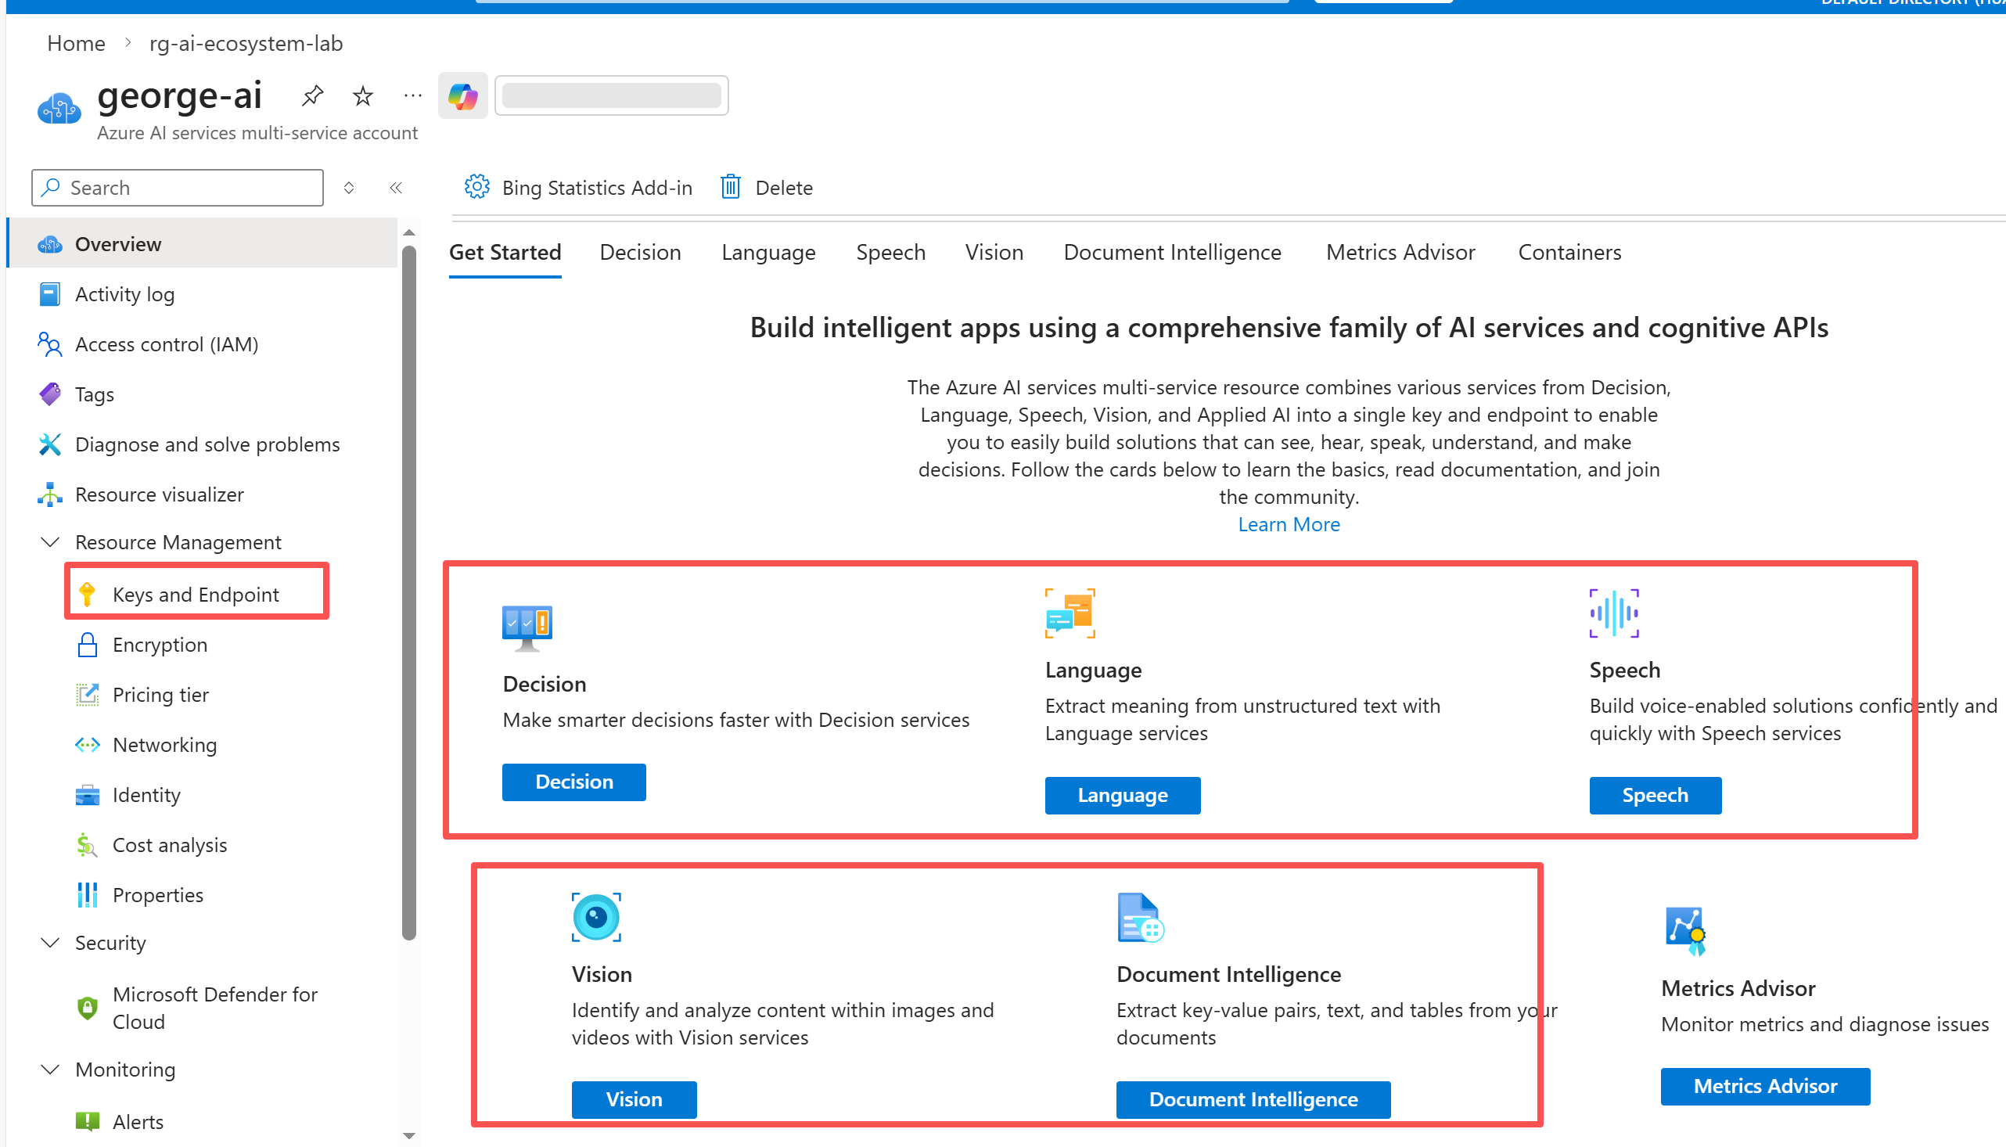Open the Copilot icon button

(x=463, y=96)
